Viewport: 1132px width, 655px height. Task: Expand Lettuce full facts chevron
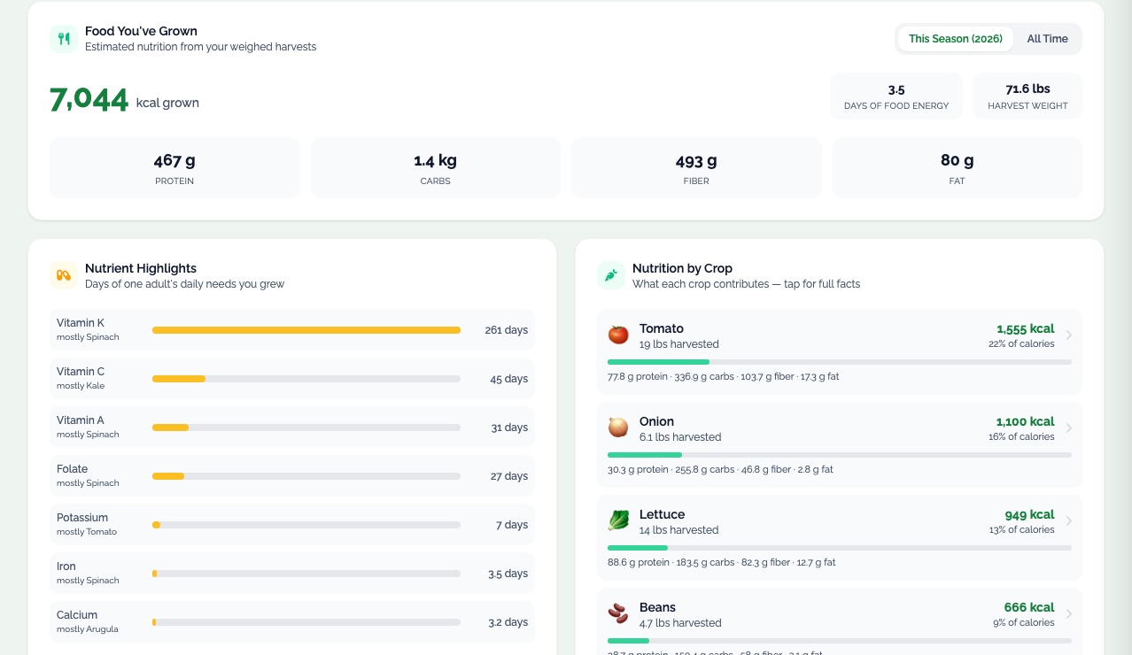tap(1069, 521)
